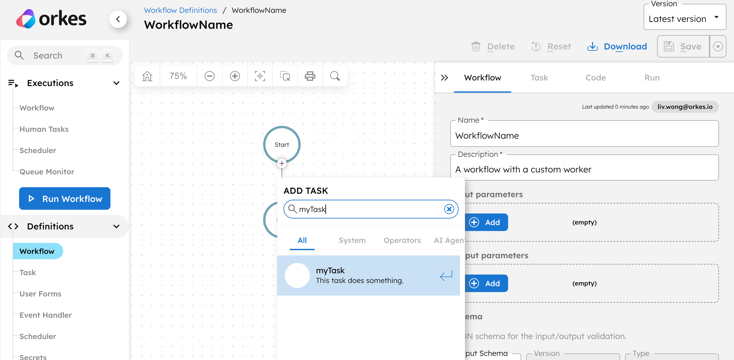Add an output parameter
This screenshot has height=360, width=734.
point(486,283)
